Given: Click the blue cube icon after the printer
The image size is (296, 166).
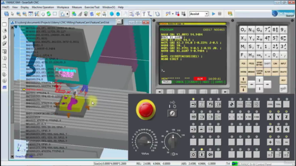Looking at the screenshot, I should click(x=112, y=14).
